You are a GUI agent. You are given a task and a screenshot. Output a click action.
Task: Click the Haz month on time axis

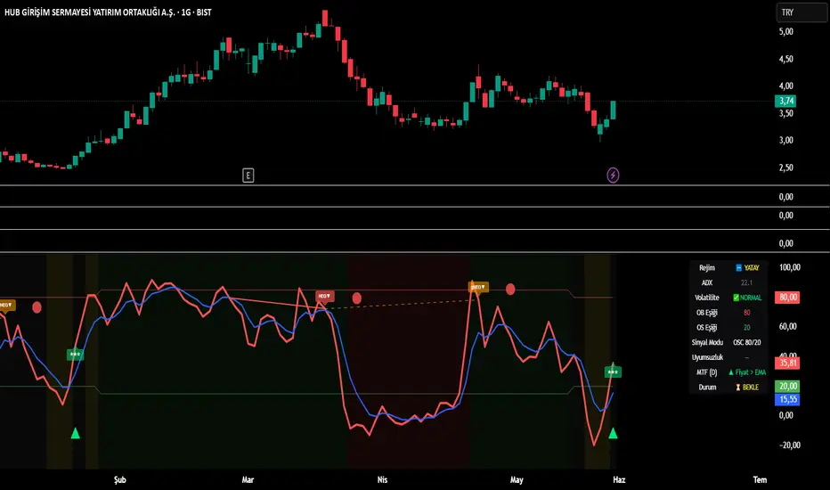tap(619, 480)
